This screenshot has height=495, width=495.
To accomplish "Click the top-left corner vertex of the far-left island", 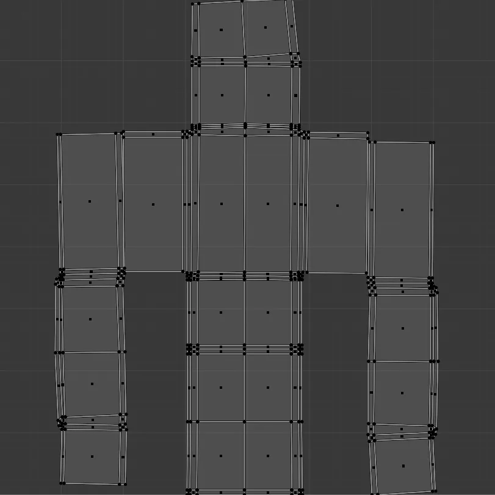I will pyautogui.click(x=57, y=134).
